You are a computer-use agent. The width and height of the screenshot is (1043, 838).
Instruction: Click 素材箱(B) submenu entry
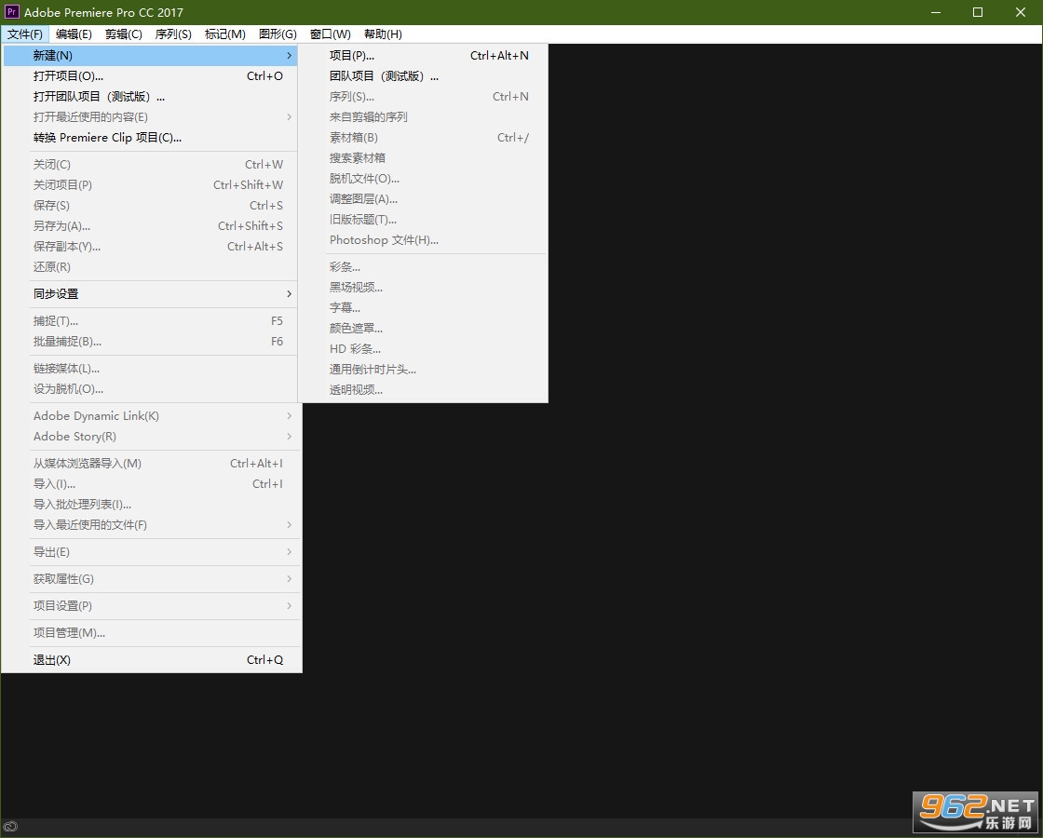(423, 138)
